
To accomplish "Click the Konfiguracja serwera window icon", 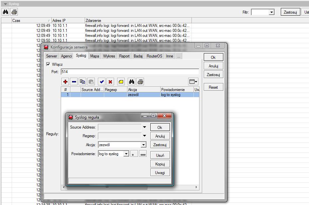I will (46, 47).
